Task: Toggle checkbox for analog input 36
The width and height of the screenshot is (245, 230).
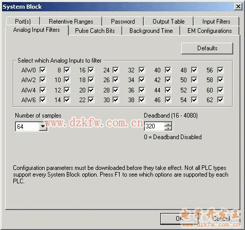Action: (x=142, y=90)
